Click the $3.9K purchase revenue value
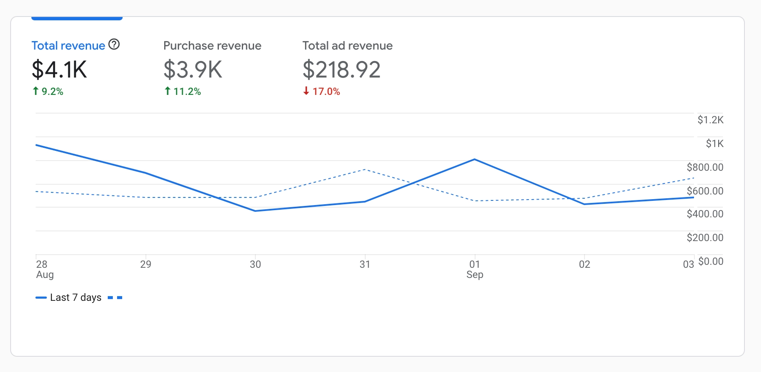The width and height of the screenshot is (761, 372). click(193, 70)
